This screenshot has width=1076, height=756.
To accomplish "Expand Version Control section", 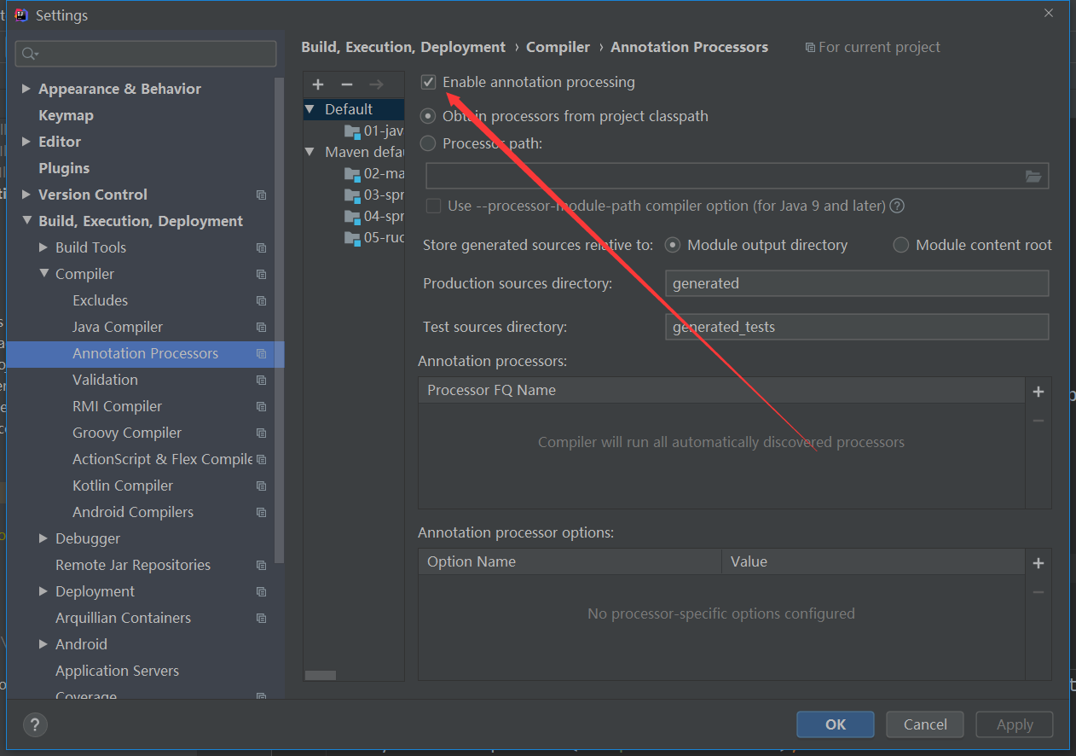I will pyautogui.click(x=26, y=195).
